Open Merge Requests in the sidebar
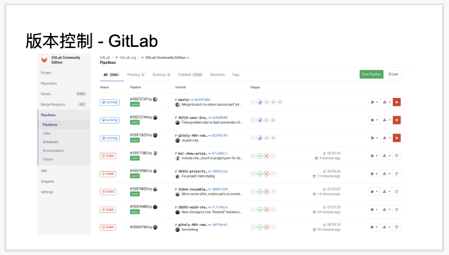Screen dimensions: 449x255 (53, 105)
